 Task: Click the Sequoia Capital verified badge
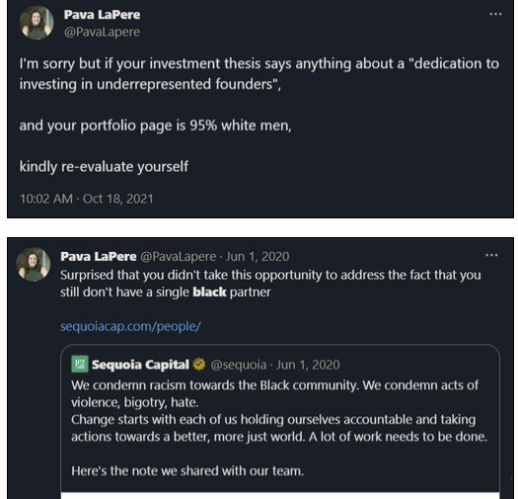click(199, 365)
